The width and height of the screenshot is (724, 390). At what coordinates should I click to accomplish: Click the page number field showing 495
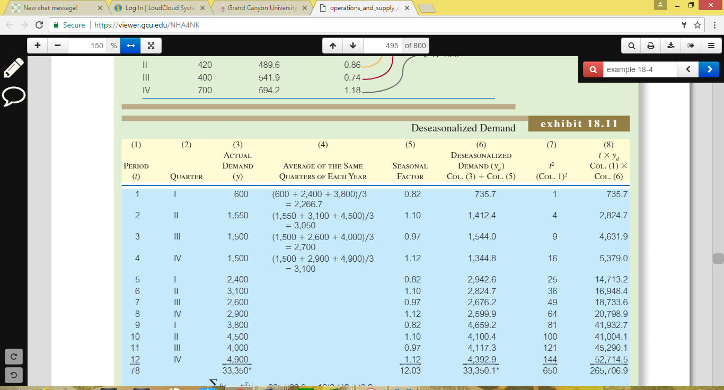coord(383,46)
